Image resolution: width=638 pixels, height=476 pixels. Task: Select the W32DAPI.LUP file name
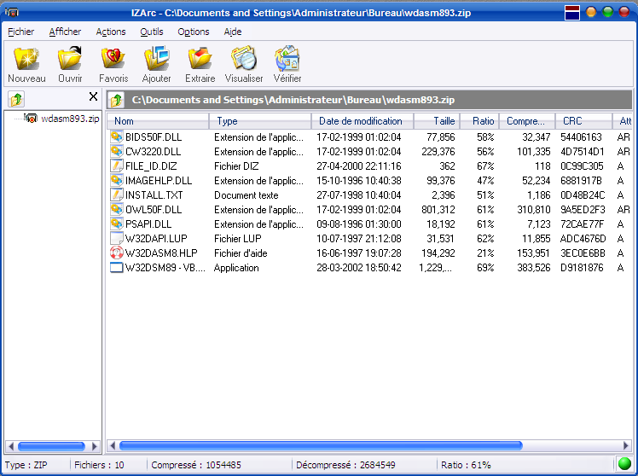point(156,239)
